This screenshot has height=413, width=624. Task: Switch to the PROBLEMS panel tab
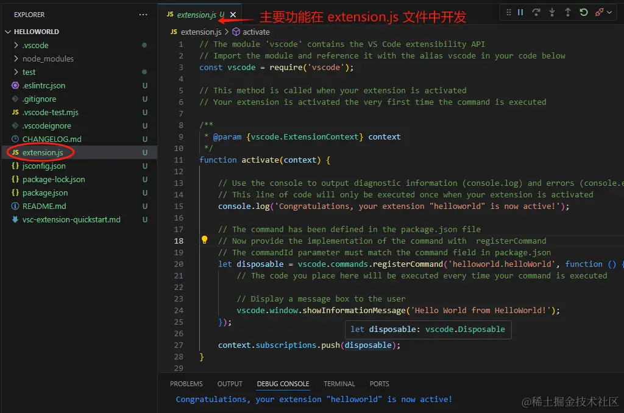tap(186, 384)
